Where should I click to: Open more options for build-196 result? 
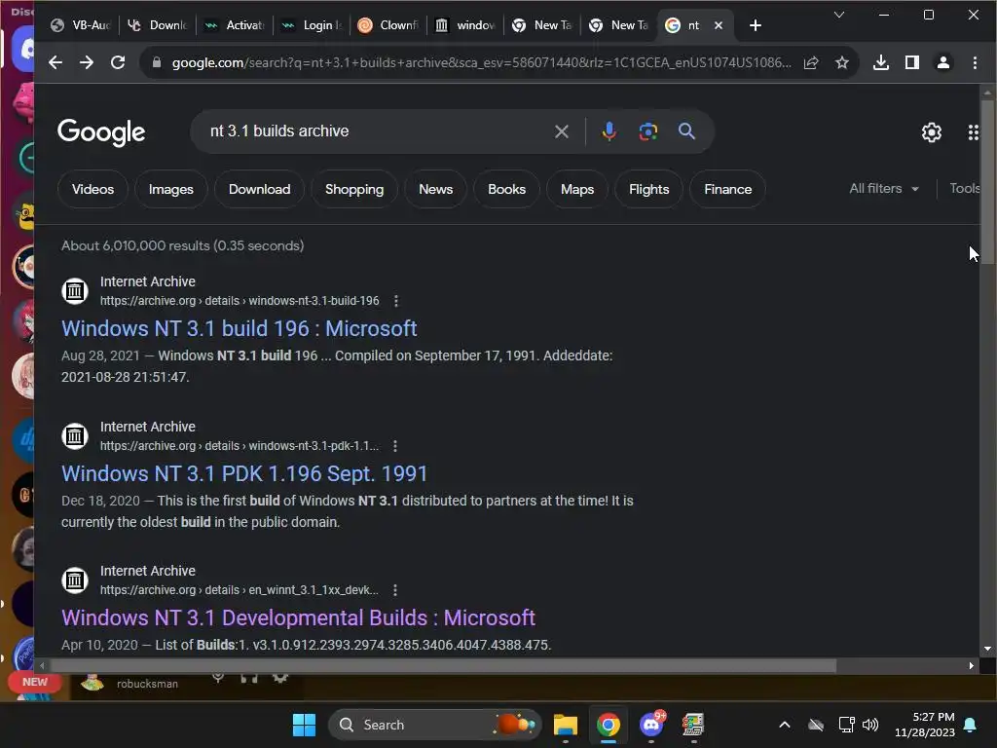396,301
